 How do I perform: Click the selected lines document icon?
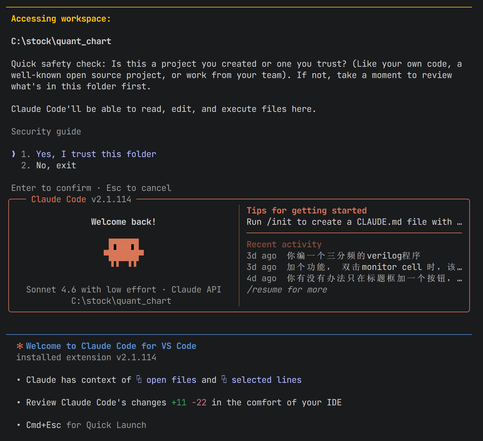click(224, 379)
